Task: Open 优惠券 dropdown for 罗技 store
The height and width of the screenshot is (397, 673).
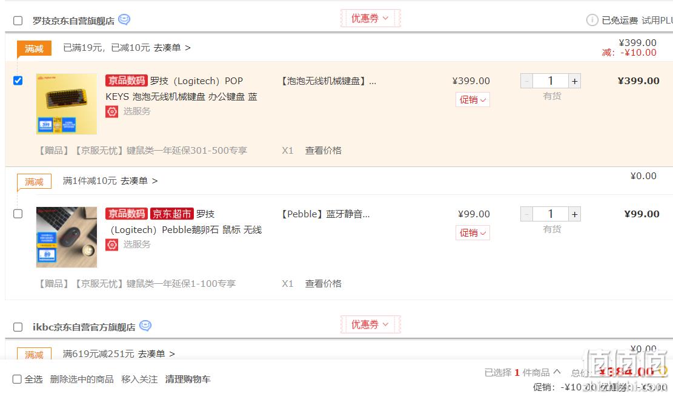Action: coord(370,18)
